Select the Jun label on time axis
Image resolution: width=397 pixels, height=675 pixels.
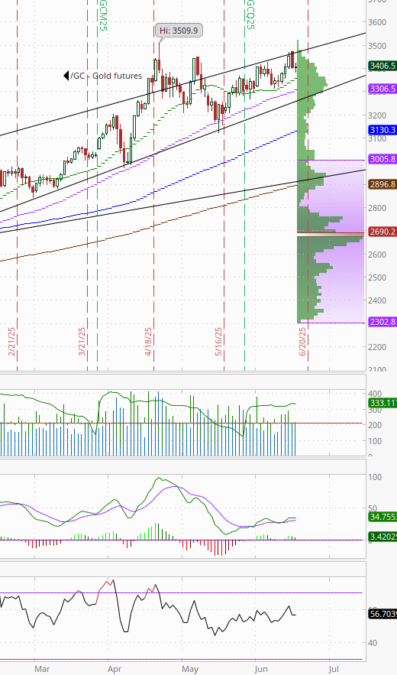tap(261, 669)
